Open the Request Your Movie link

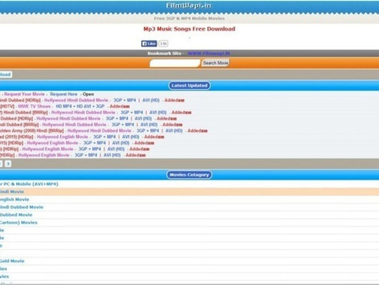(x=24, y=94)
